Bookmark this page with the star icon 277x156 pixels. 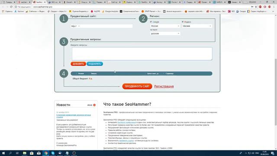(256, 7)
